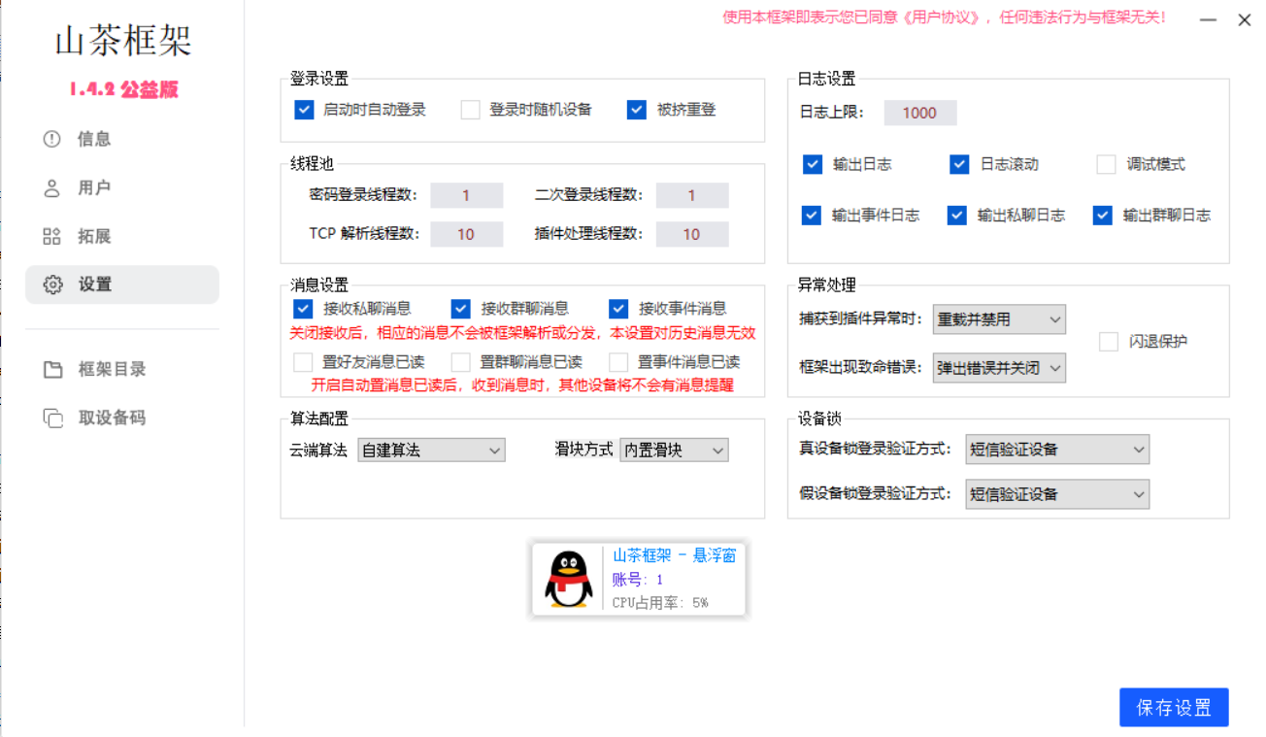1266x737 pixels.
Task: Open the 拓展 page
Action: click(x=122, y=236)
